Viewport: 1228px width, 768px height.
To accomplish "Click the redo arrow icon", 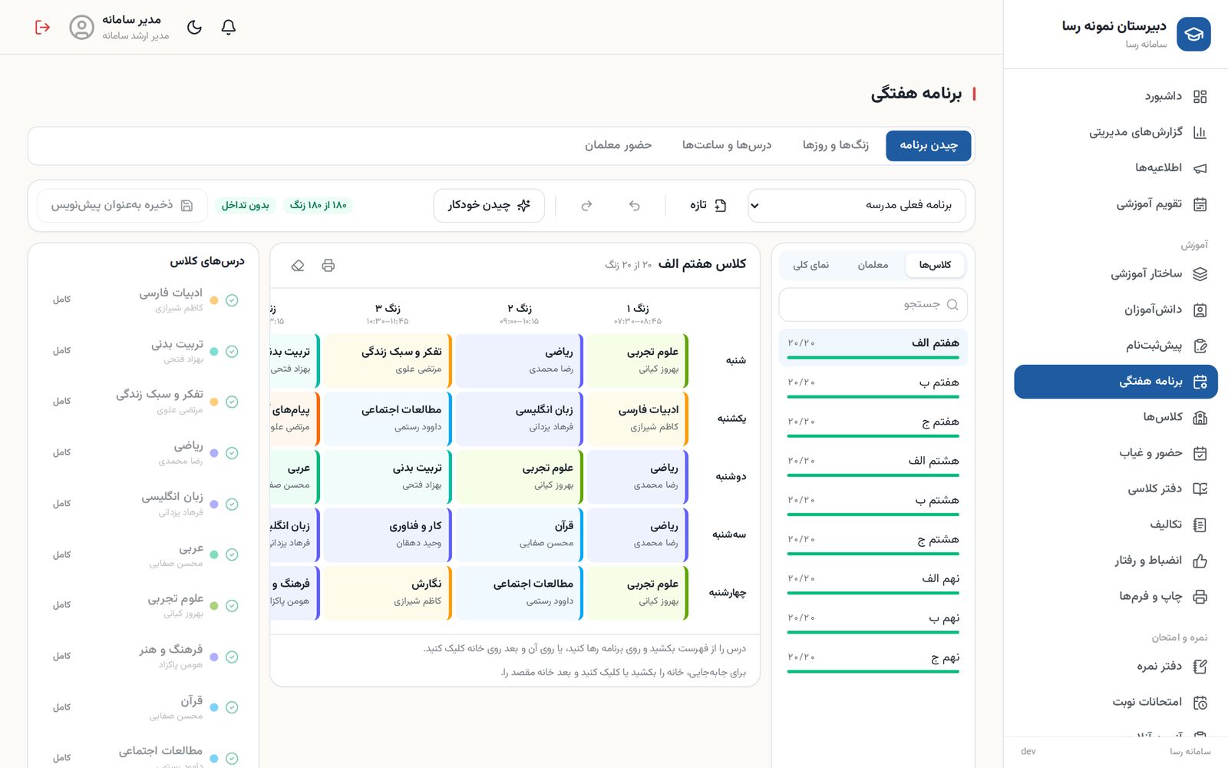I will pos(586,205).
